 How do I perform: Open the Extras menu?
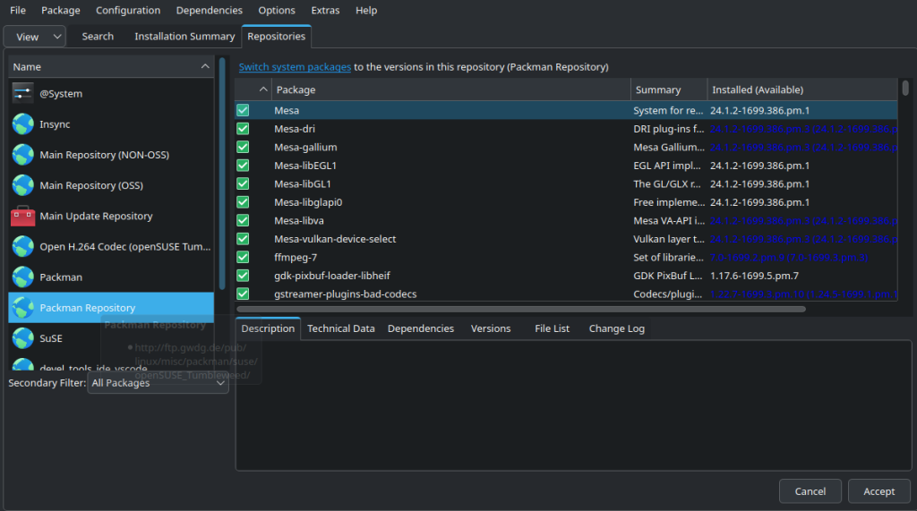pyautogui.click(x=325, y=11)
